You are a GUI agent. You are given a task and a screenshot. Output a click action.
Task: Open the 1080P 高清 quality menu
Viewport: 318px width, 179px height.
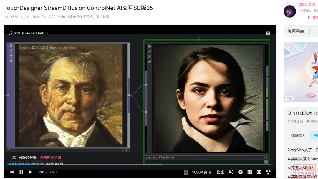[x=201, y=172]
